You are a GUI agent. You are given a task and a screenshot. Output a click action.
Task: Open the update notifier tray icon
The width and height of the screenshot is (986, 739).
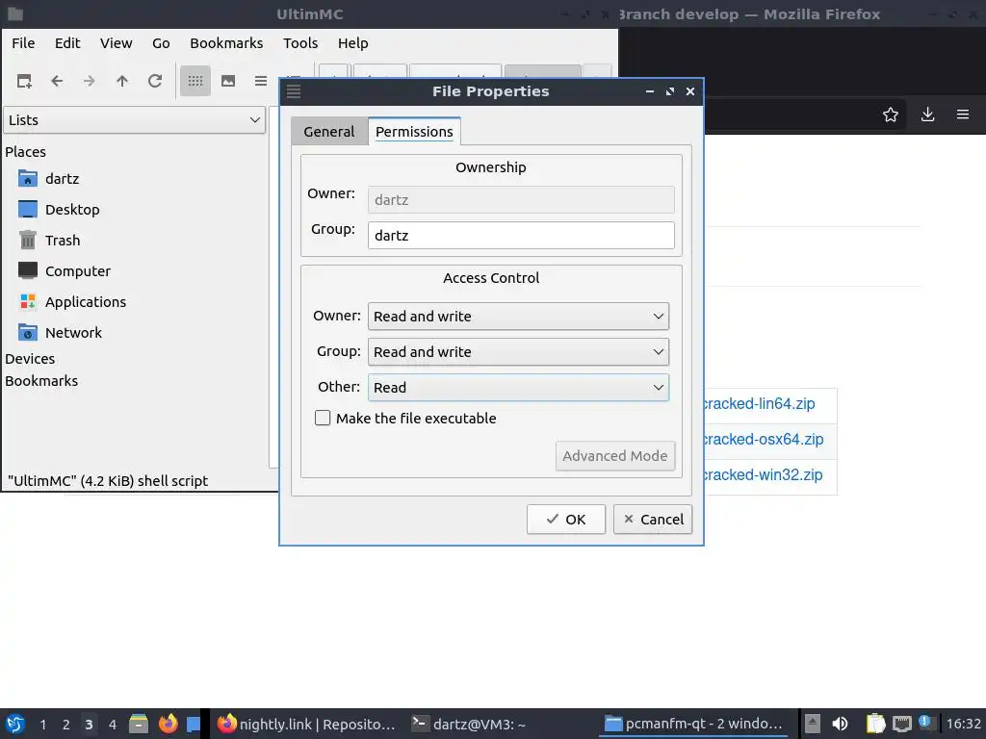925,722
